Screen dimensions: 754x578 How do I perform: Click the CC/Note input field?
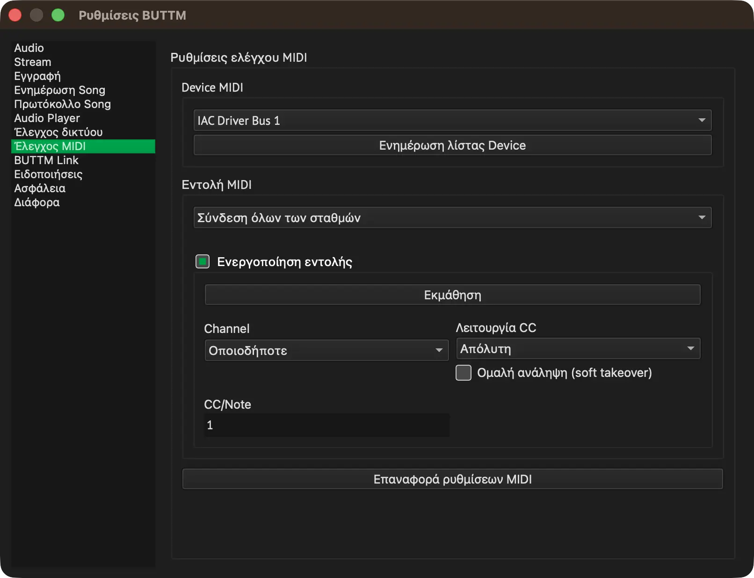click(x=326, y=425)
